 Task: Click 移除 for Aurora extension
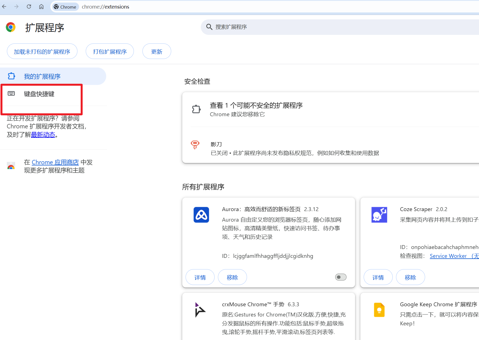coord(232,277)
